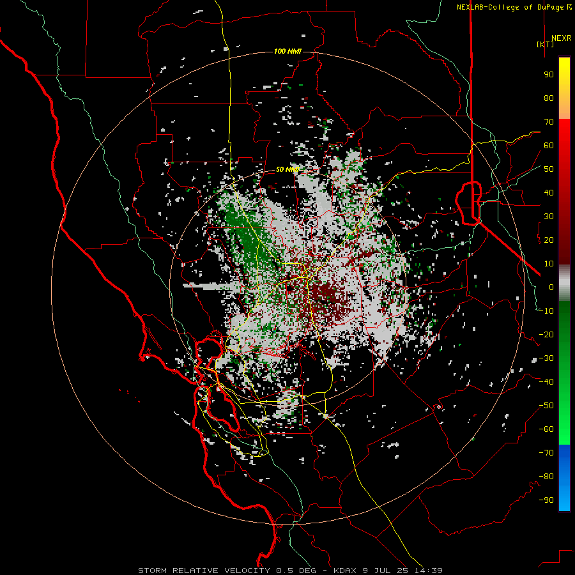Select the NEXR label above the scale
Viewport: 575px width, 575px height.
tap(561, 38)
